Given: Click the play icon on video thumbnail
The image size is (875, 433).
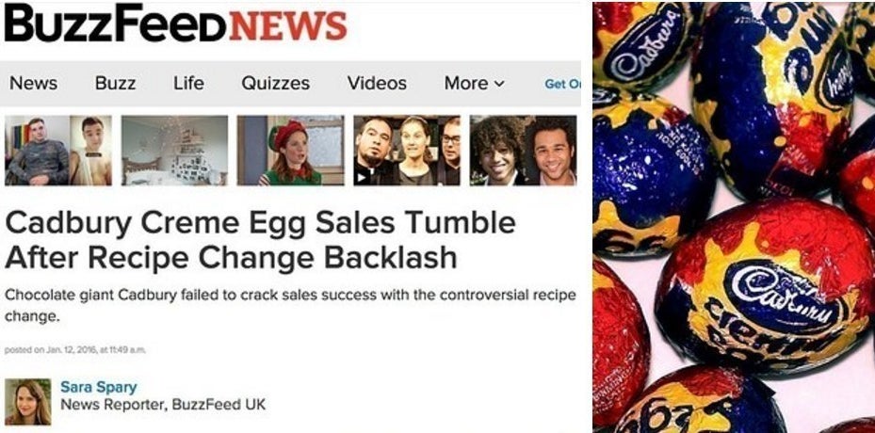Looking at the screenshot, I should [x=362, y=178].
